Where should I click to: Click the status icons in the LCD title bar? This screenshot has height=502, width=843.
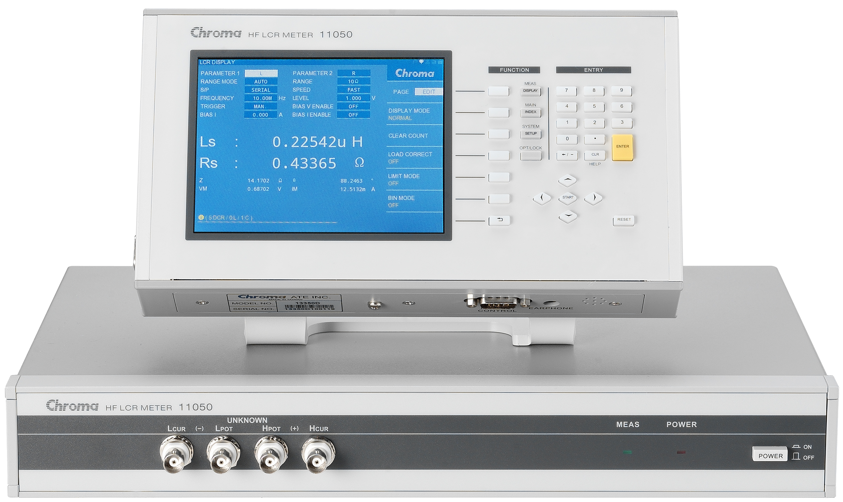coord(428,62)
